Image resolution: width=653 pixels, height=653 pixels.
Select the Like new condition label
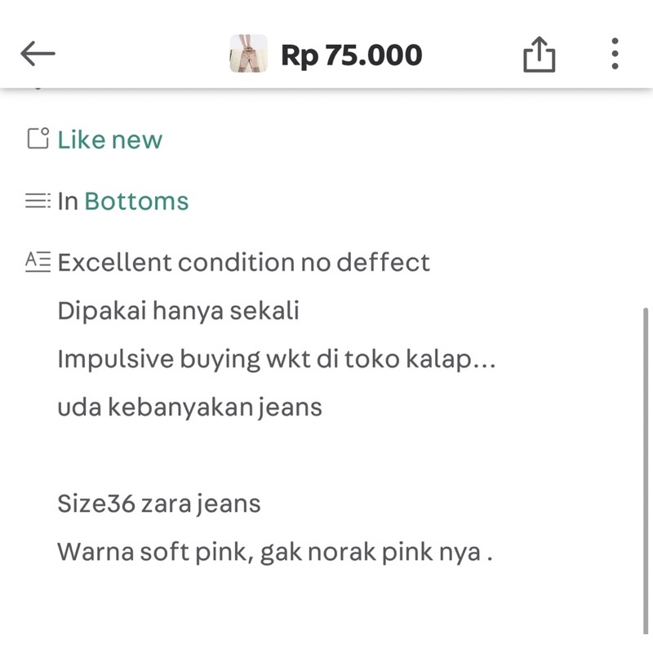coord(109,140)
